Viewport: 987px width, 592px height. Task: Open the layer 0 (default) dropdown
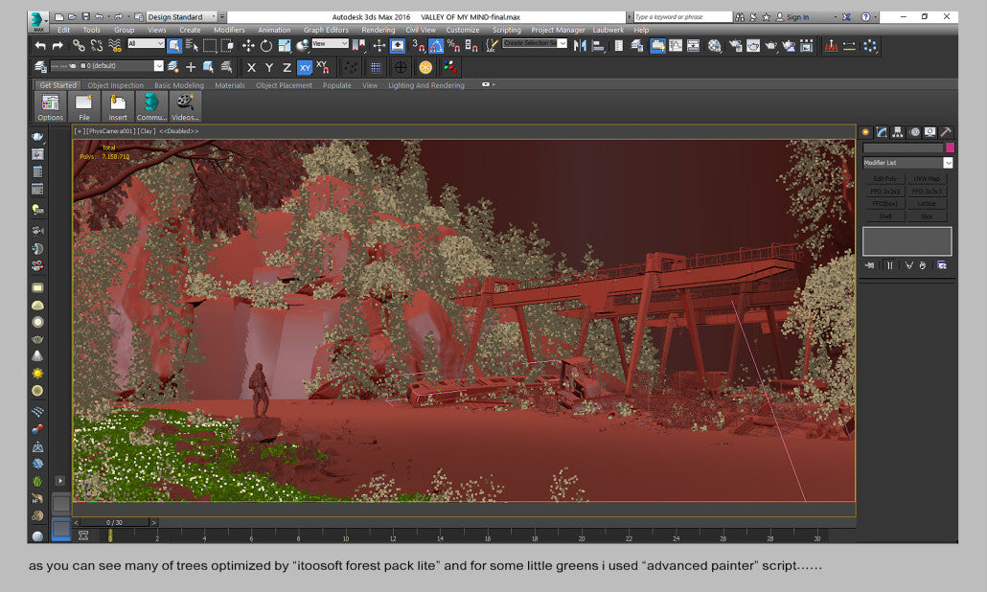158,66
